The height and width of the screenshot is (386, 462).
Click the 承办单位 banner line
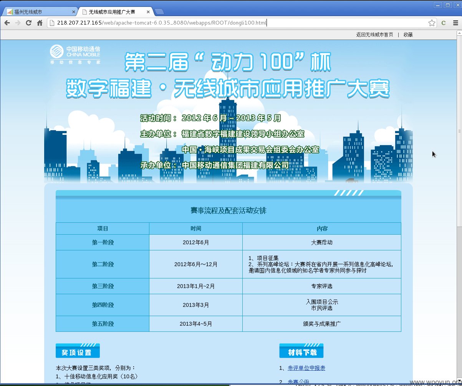point(214,165)
